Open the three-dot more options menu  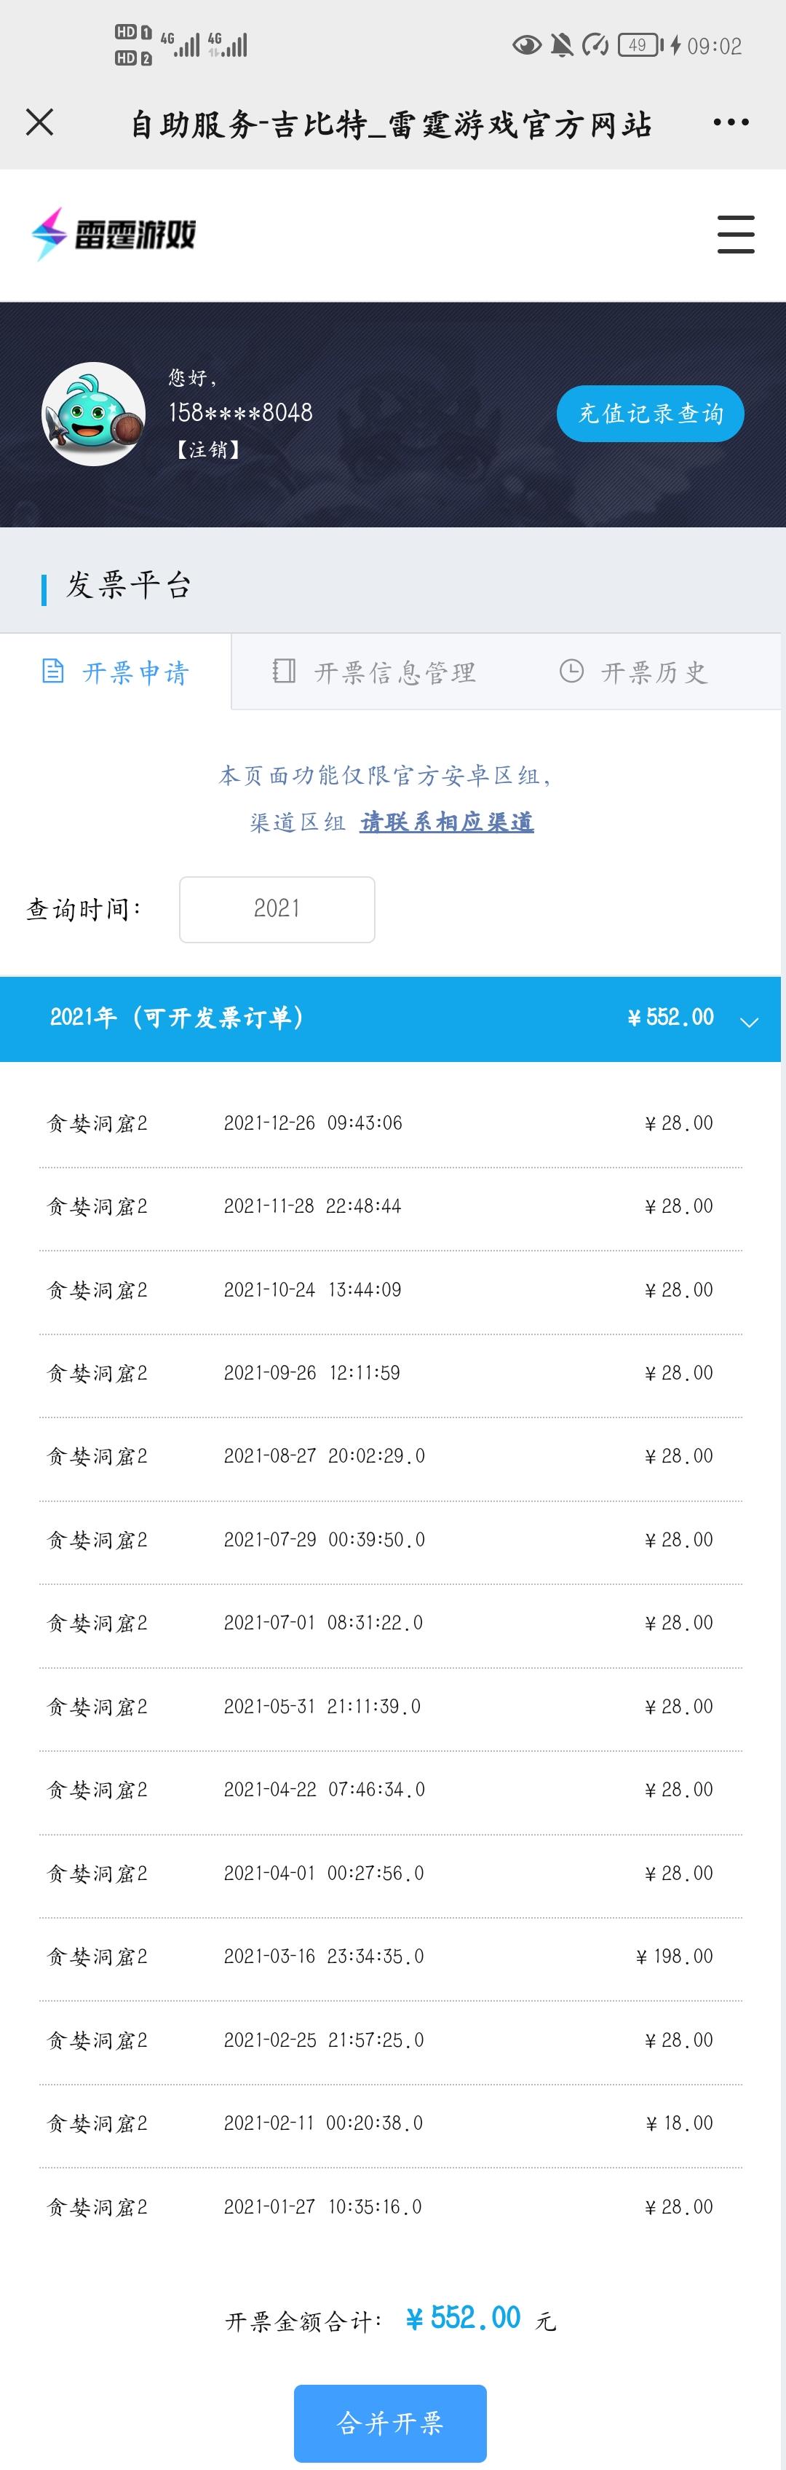point(731,122)
